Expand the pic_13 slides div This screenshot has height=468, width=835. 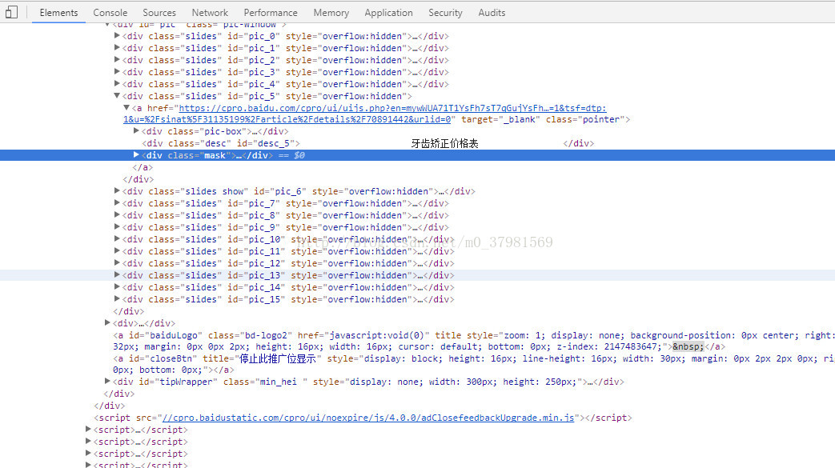pyautogui.click(x=117, y=274)
